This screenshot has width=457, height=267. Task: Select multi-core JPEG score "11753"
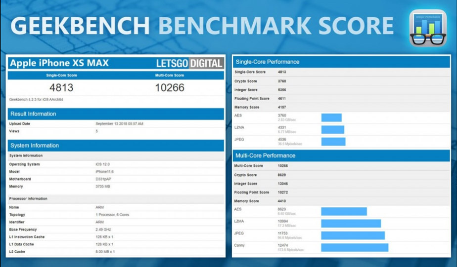click(x=283, y=233)
